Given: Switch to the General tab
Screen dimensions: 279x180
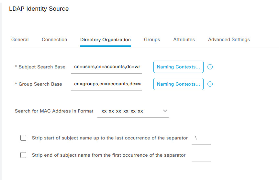Looking at the screenshot, I should click(x=20, y=40).
